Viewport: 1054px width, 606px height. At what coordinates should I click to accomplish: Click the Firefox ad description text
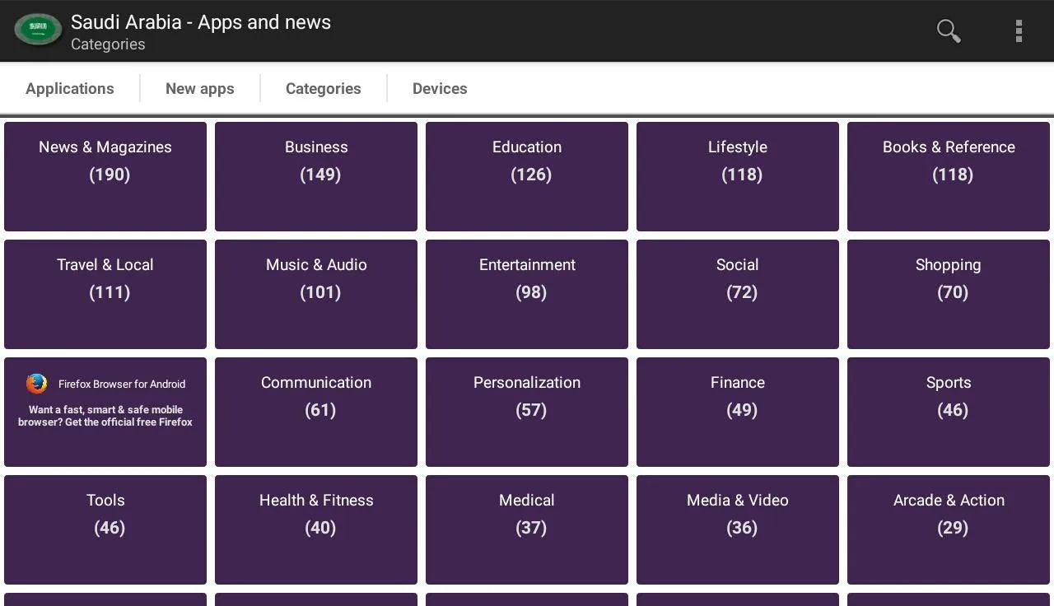(x=105, y=416)
